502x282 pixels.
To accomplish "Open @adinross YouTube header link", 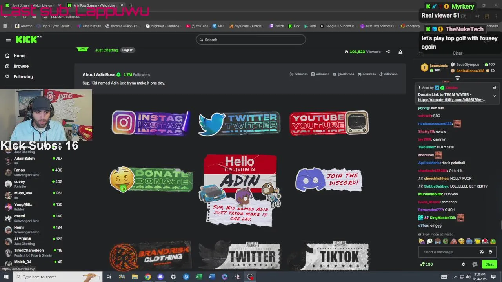I will click(343, 74).
